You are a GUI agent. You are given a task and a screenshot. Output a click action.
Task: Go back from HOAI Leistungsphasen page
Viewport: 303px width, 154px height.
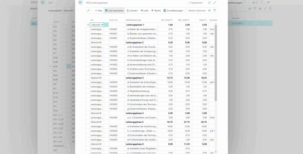click(80, 3)
